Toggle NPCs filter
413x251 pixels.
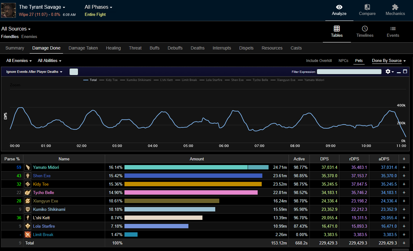click(x=343, y=61)
